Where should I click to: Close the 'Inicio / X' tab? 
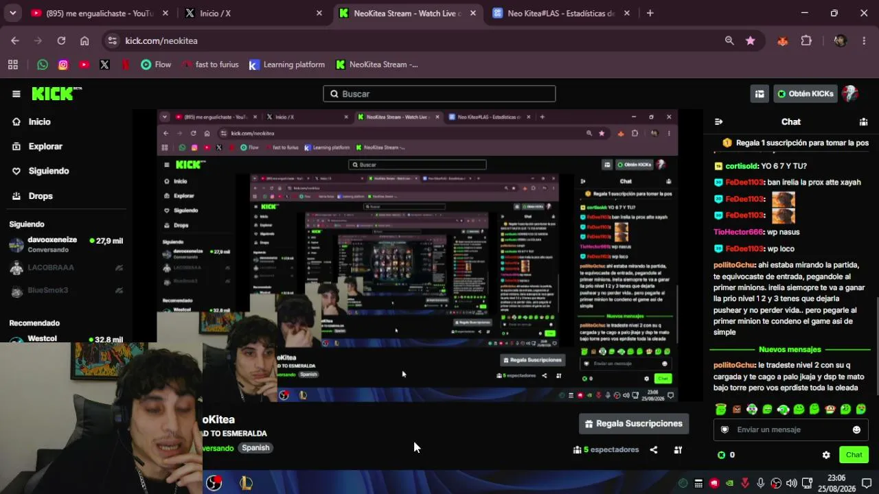pos(319,13)
